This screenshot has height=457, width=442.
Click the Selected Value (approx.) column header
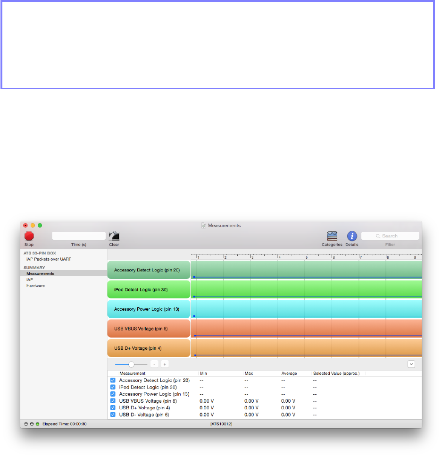tap(336, 373)
